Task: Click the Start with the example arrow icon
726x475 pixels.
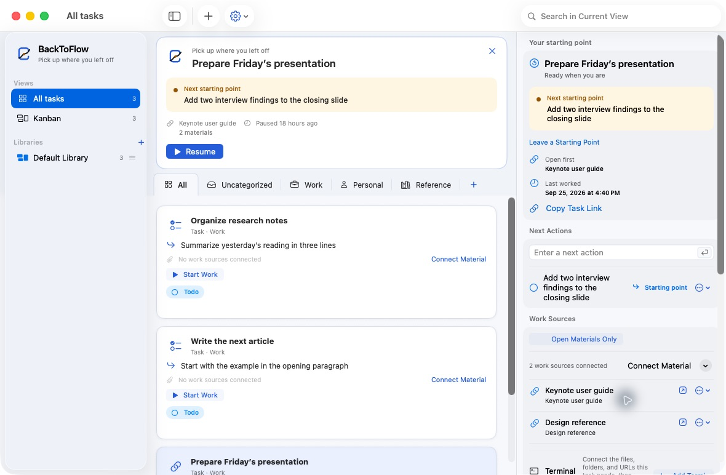Action: [x=171, y=365]
